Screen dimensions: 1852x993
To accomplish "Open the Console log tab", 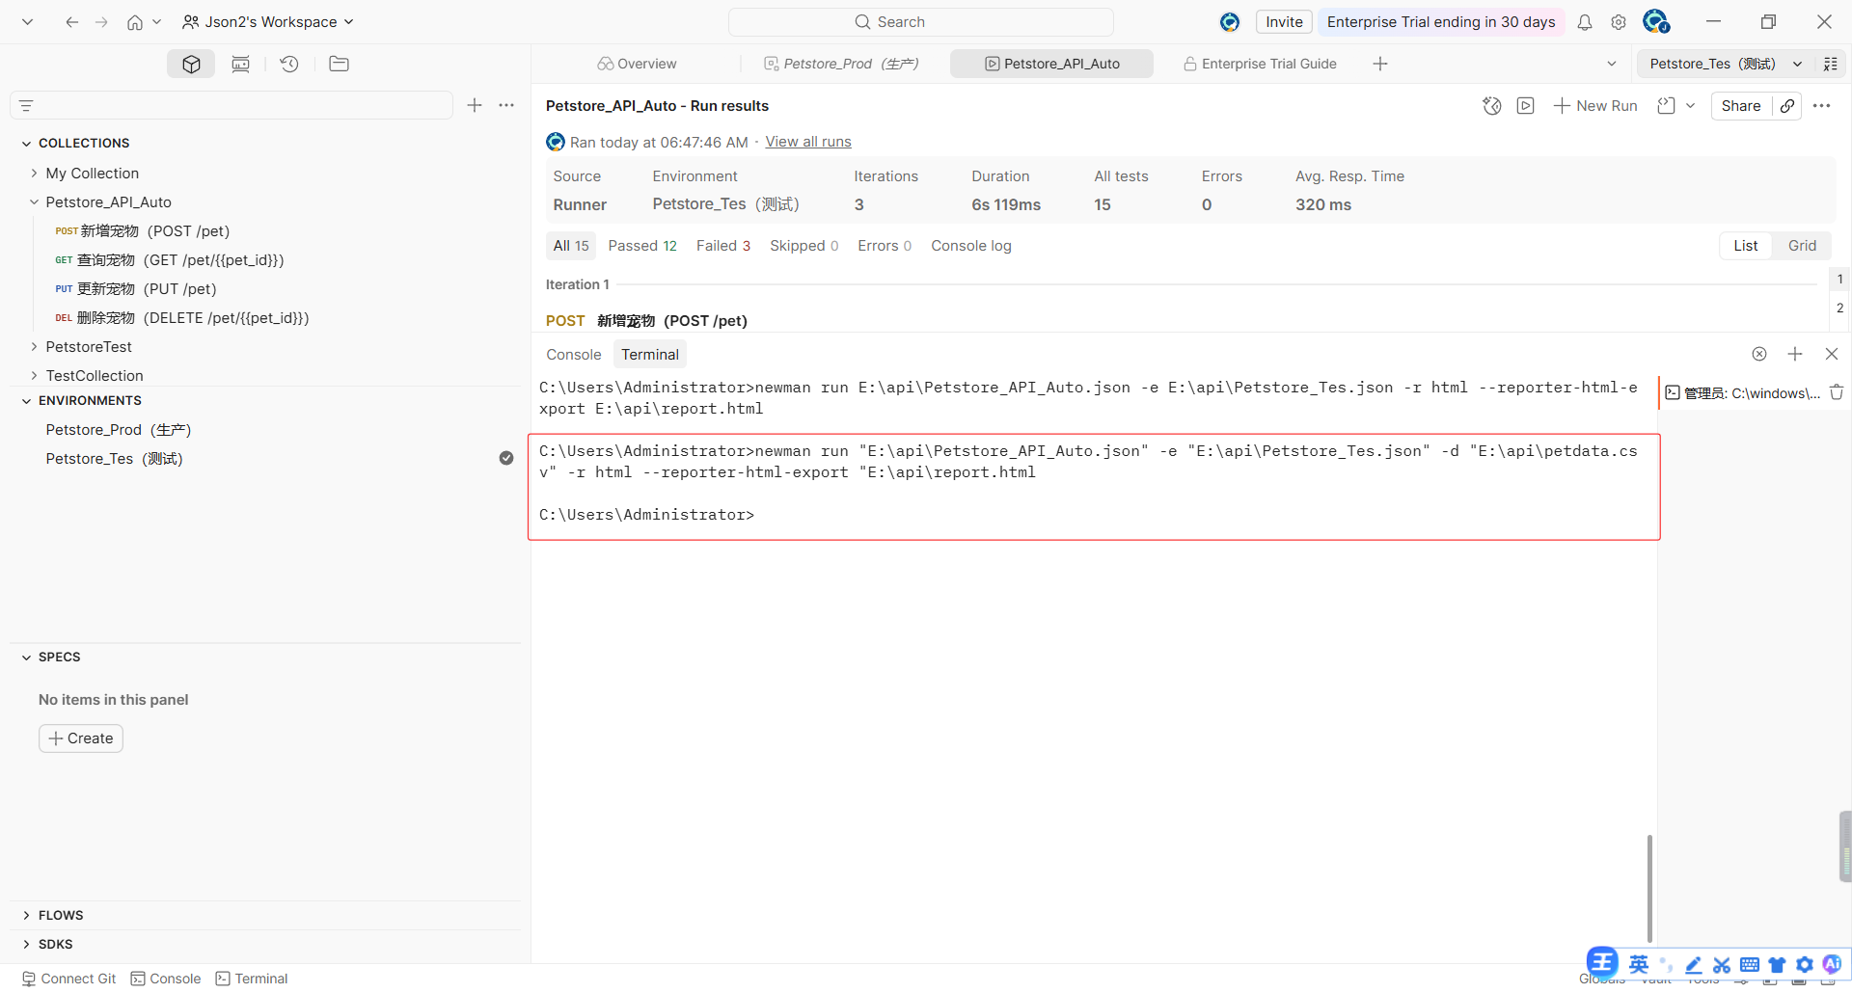I will pyautogui.click(x=971, y=246).
